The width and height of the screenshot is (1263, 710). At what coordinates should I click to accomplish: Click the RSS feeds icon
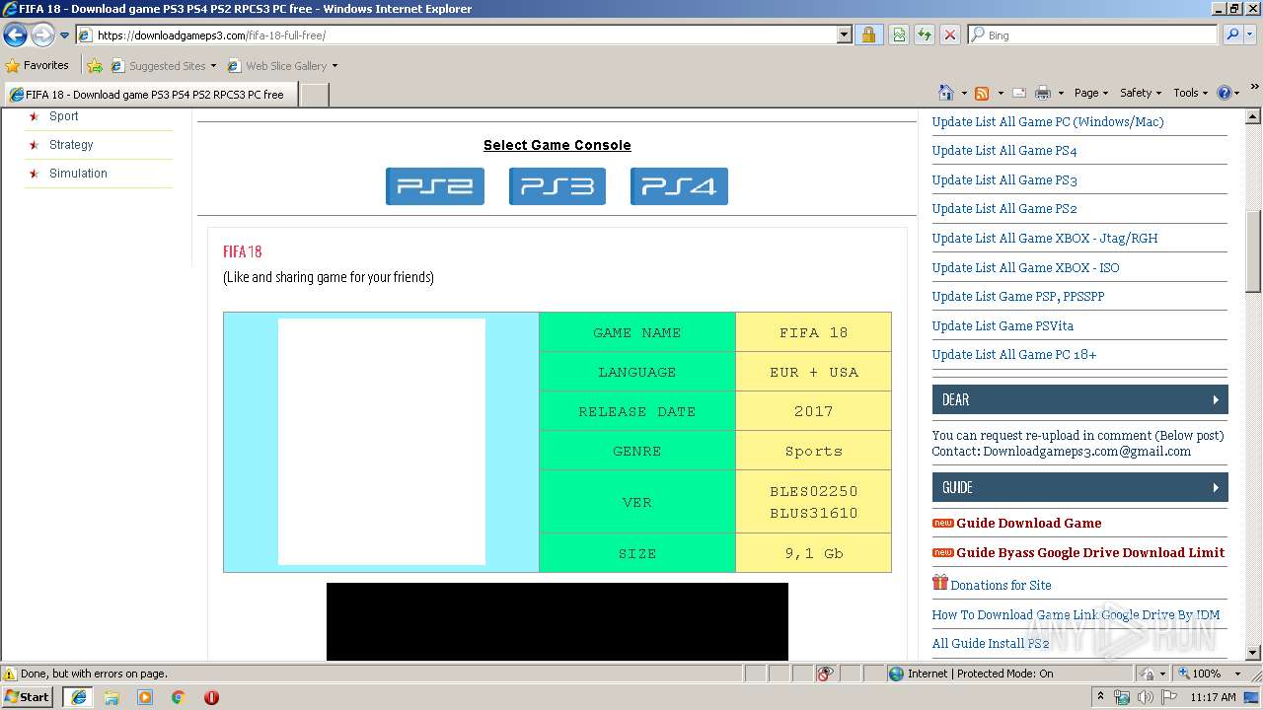tap(982, 93)
